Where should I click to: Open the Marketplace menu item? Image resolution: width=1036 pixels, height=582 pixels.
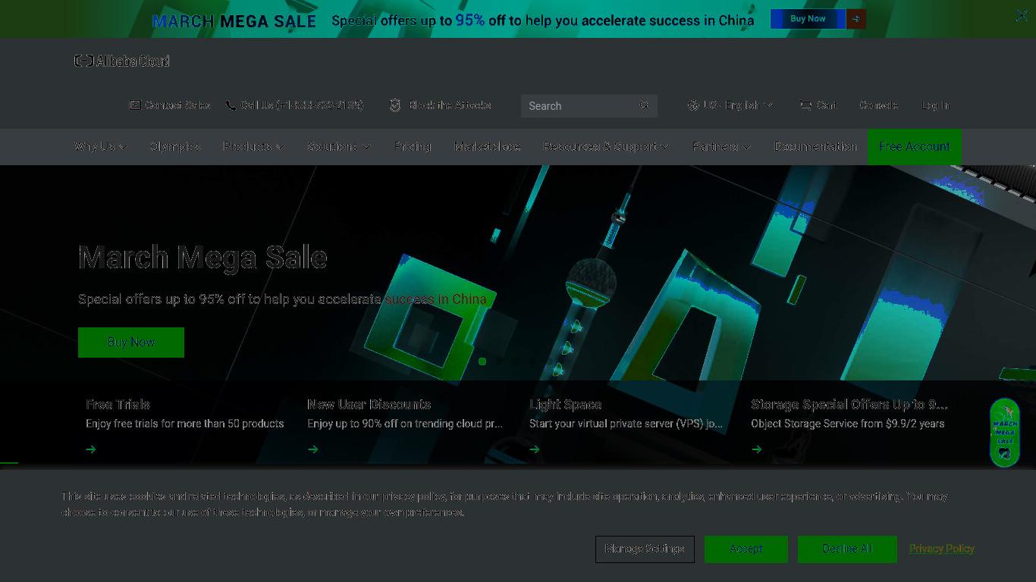[x=487, y=146]
